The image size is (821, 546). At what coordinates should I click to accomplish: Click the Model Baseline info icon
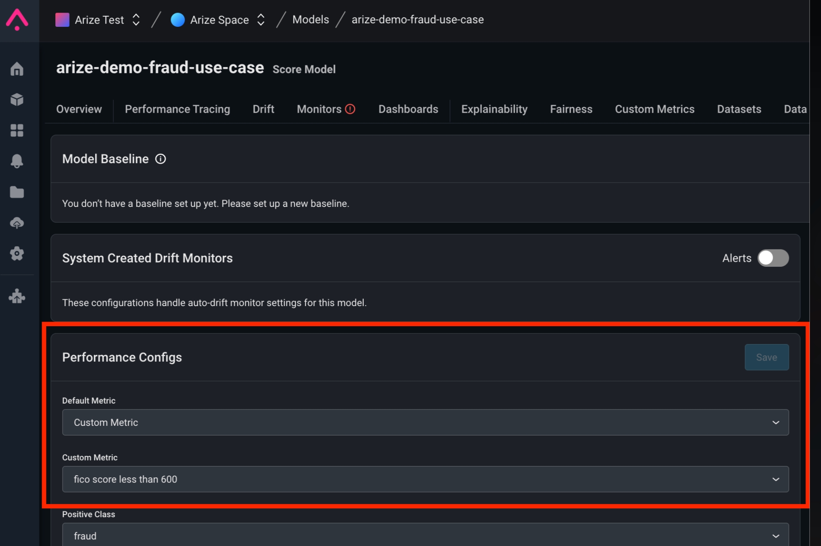[x=160, y=159]
